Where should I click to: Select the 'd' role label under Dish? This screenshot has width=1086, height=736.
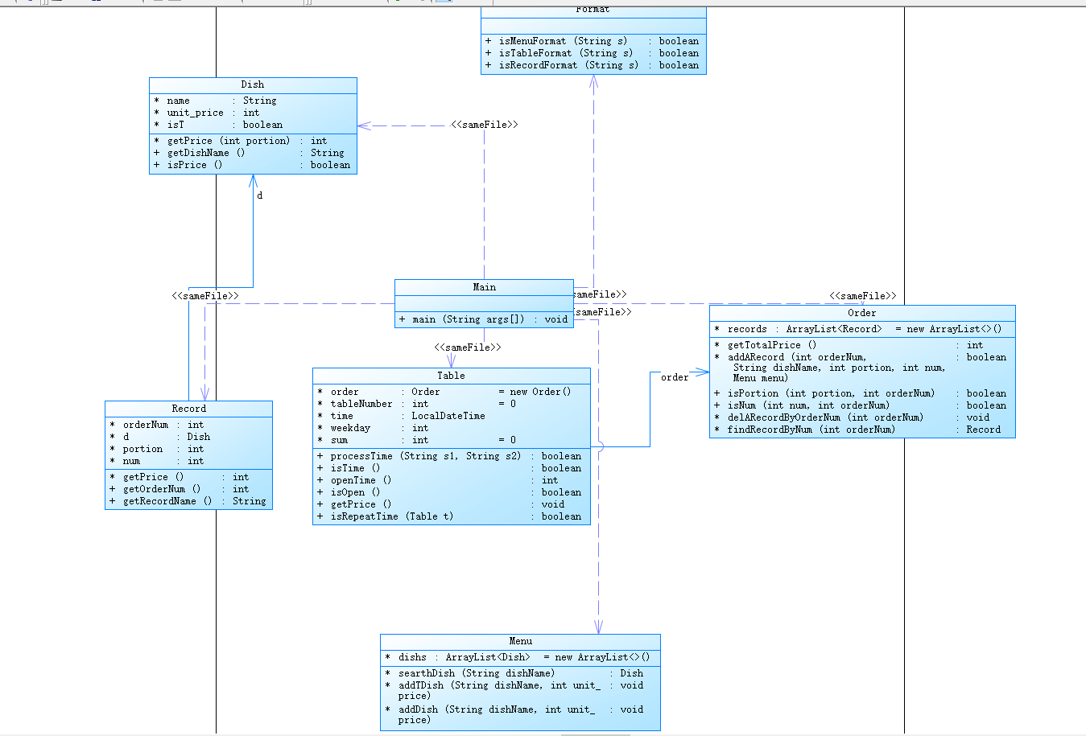(x=259, y=195)
